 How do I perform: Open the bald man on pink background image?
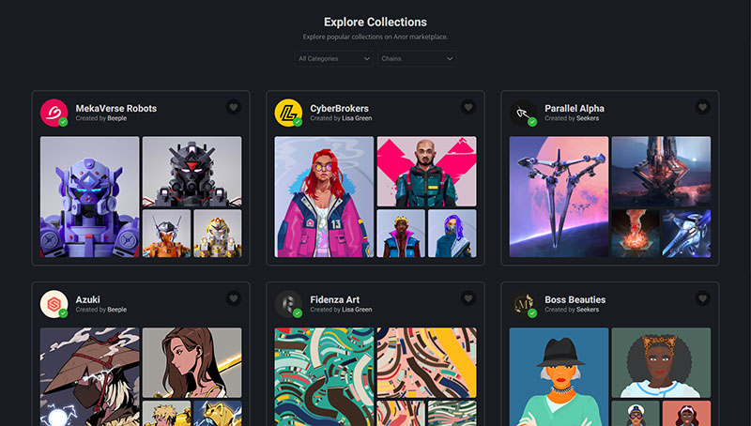click(x=427, y=172)
